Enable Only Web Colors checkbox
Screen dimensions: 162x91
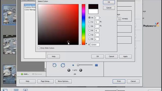(x=39, y=48)
